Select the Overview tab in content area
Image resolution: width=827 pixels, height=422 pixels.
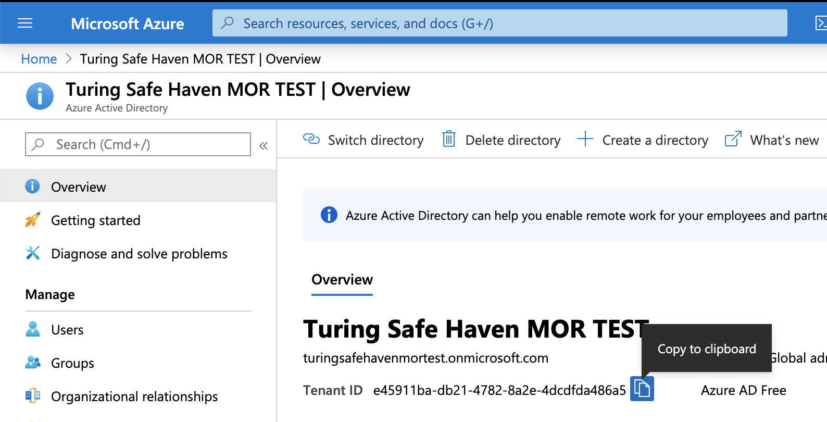click(342, 280)
